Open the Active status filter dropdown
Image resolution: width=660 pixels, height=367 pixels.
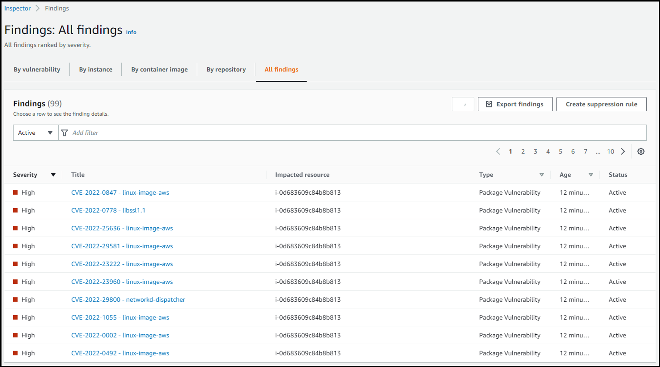pos(36,133)
